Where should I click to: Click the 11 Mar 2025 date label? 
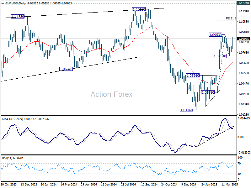[x=230, y=184]
